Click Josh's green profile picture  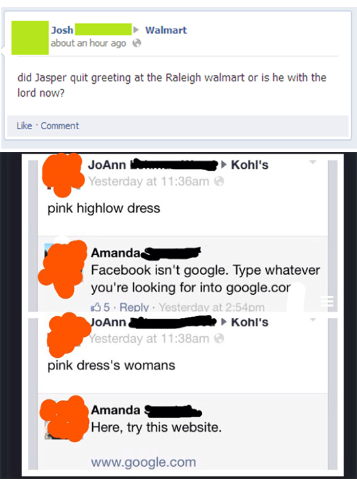30,38
